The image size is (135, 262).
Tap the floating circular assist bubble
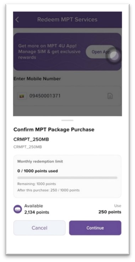114,56
